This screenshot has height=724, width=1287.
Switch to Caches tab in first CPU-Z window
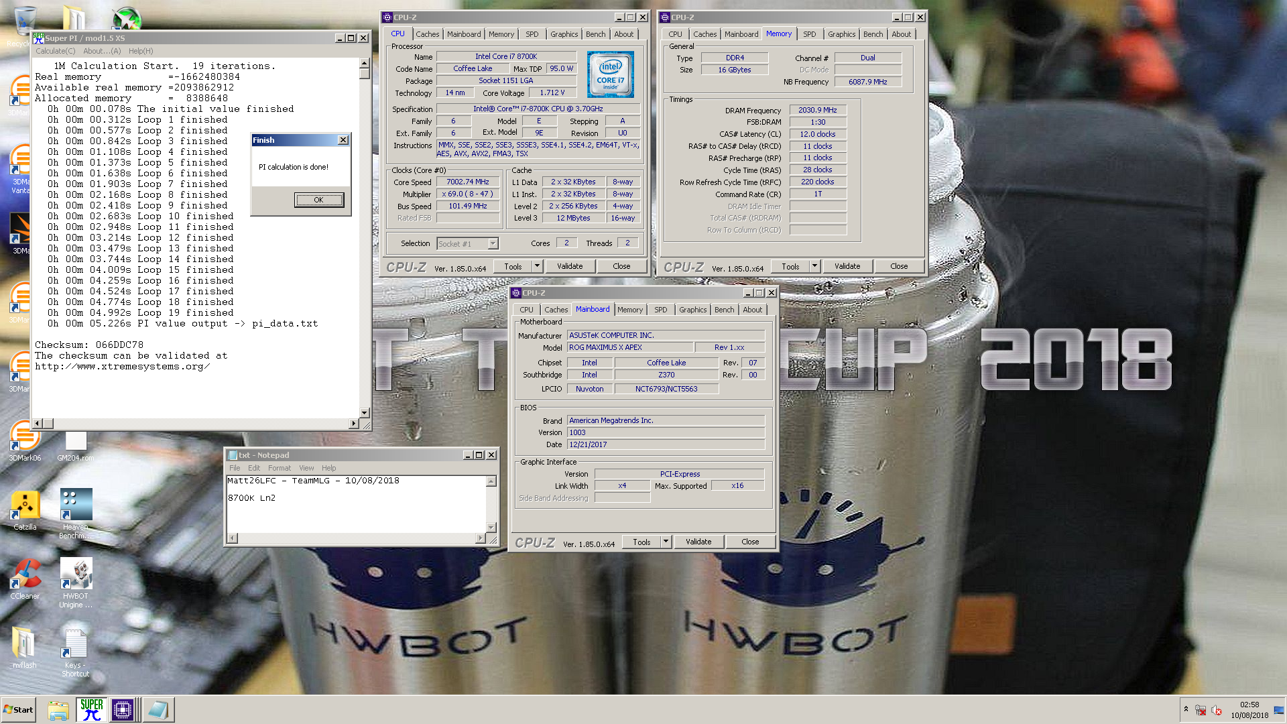(x=427, y=34)
